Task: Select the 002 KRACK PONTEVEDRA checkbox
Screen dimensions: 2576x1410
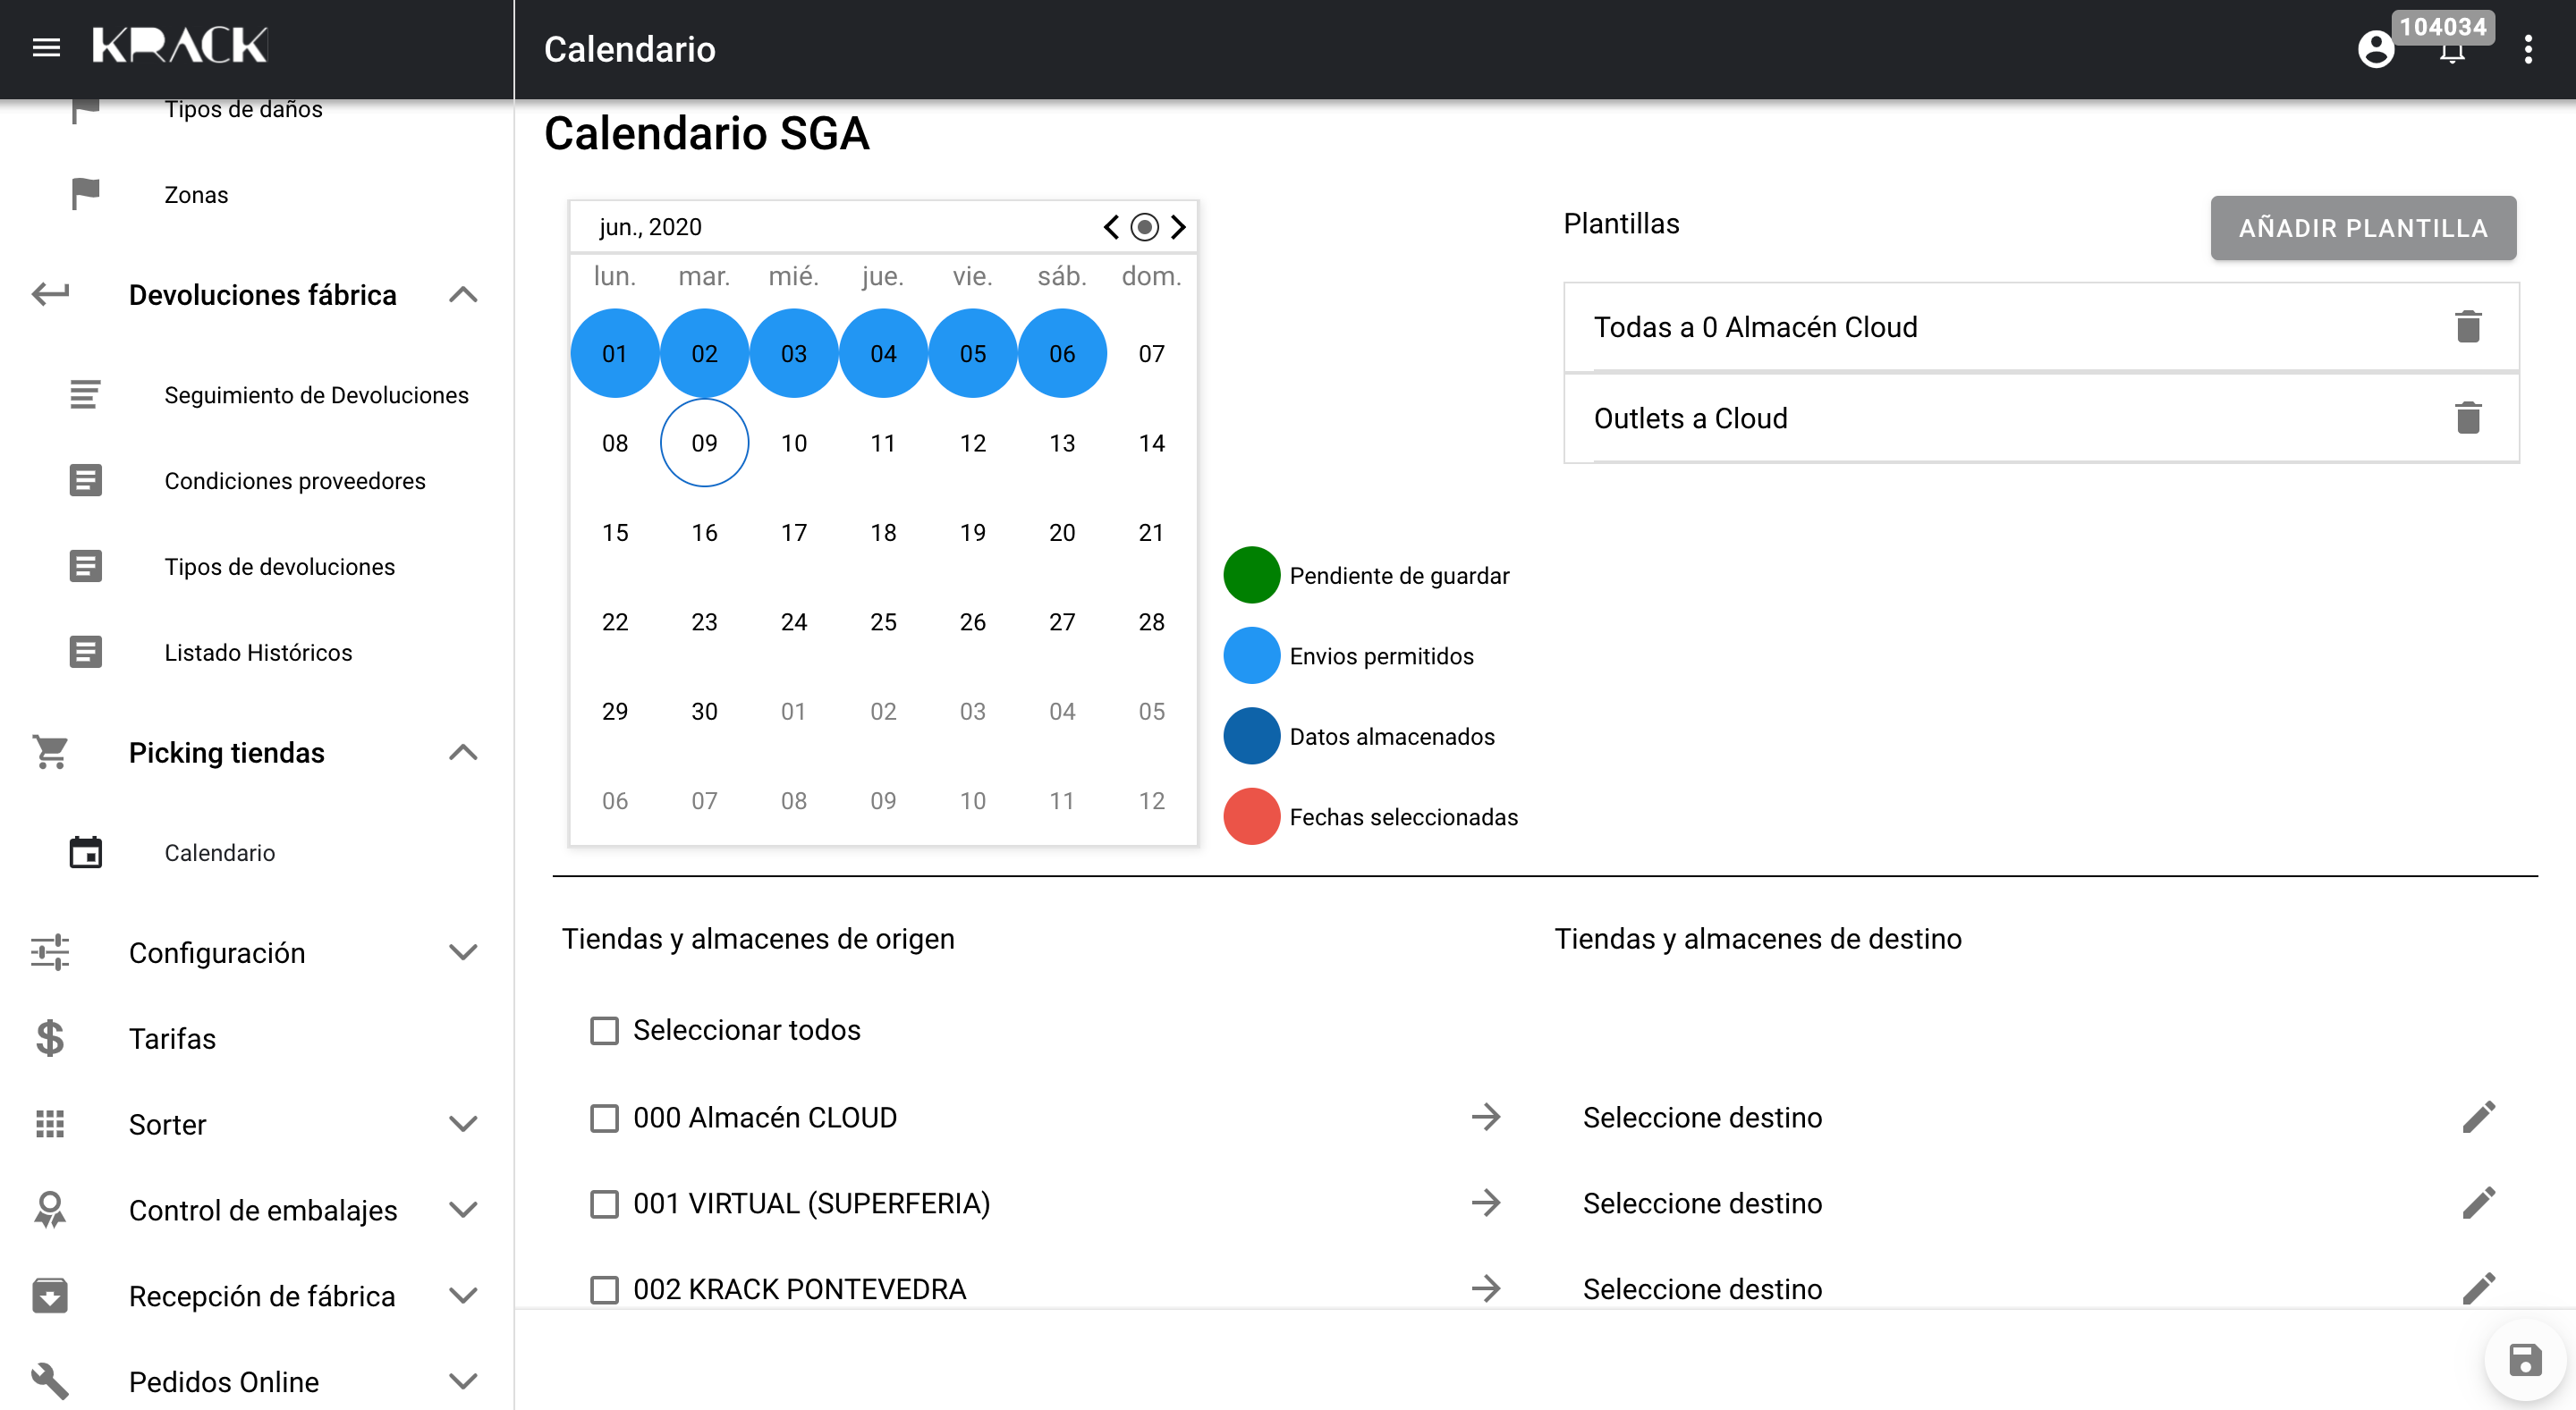Action: [x=604, y=1289]
